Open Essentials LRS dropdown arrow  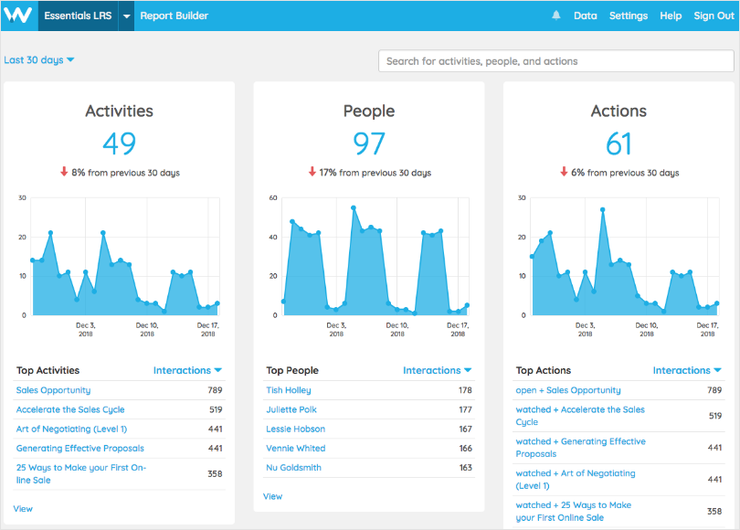(x=126, y=16)
